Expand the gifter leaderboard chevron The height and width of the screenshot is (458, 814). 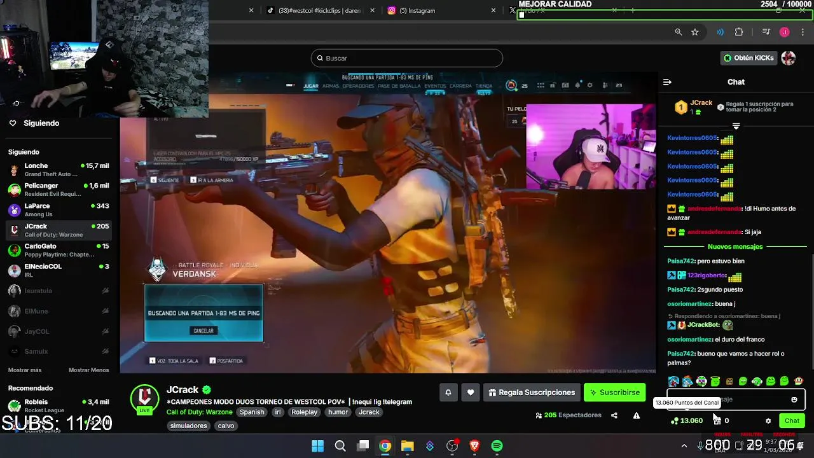point(736,126)
